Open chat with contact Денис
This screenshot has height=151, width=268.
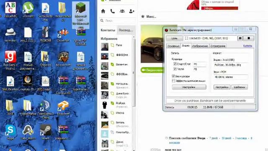[116, 143]
